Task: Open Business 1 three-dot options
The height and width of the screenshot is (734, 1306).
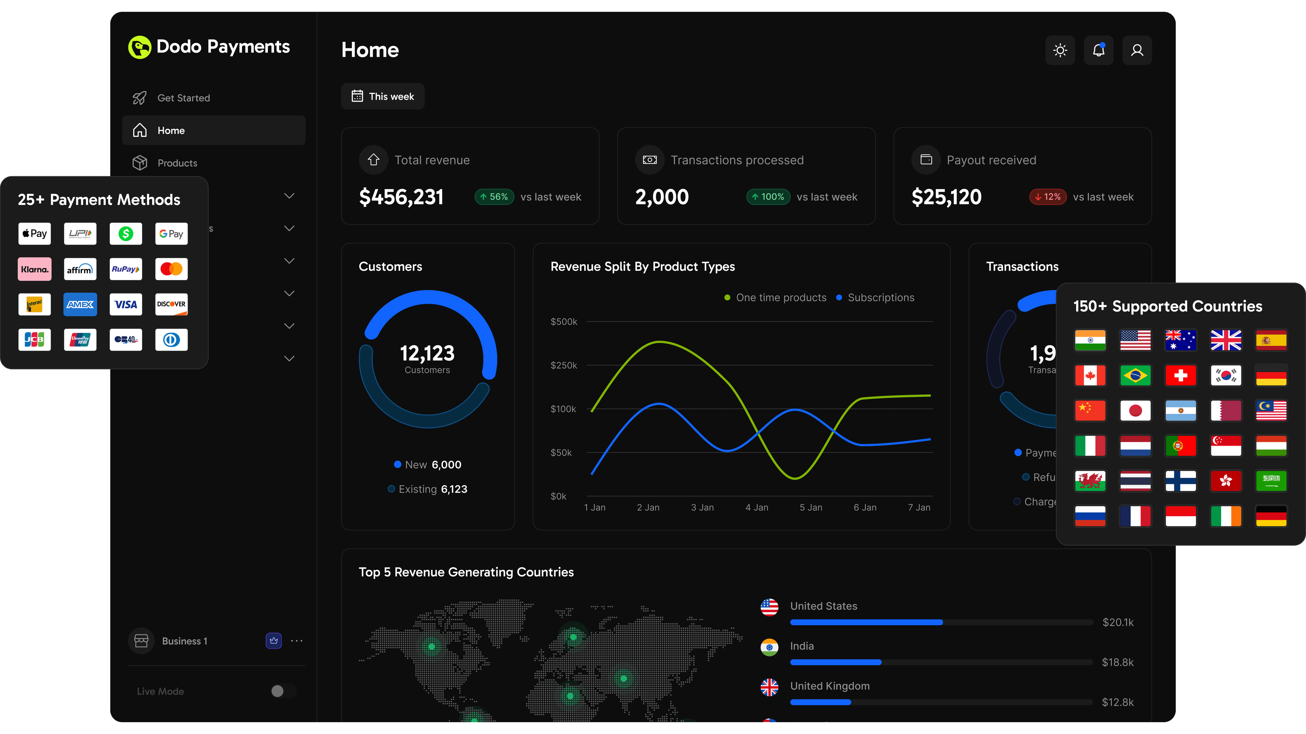Action: click(297, 641)
